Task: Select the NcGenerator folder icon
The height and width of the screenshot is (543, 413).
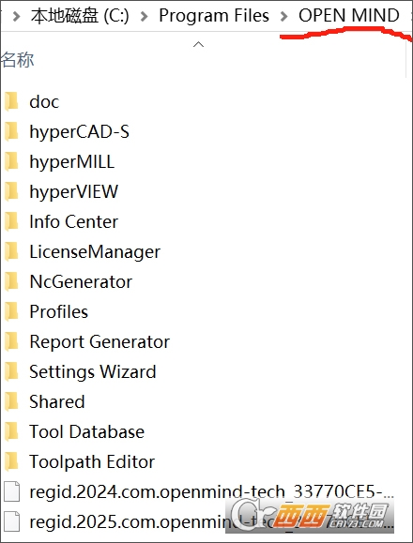Action: [x=11, y=281]
